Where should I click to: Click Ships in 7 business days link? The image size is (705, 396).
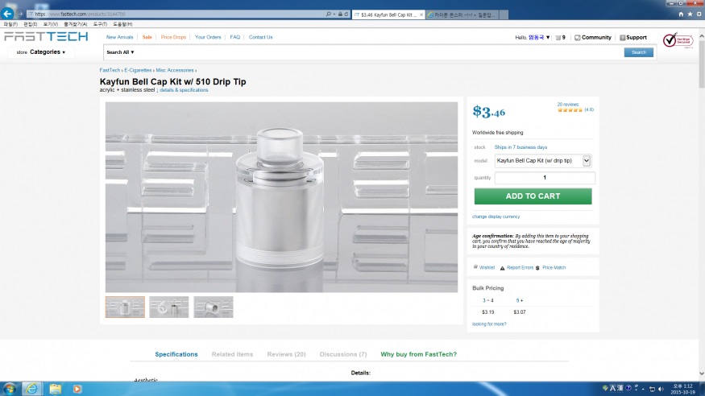[x=520, y=147]
